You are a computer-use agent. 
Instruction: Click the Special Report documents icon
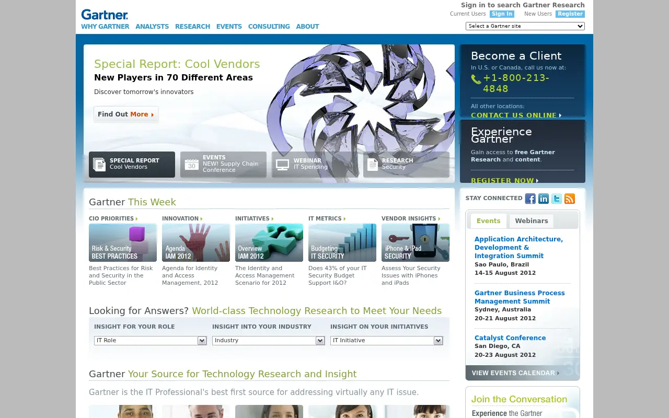(99, 164)
